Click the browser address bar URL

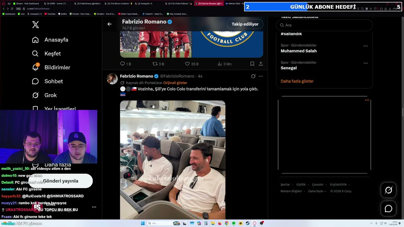pyautogui.click(x=38, y=9)
